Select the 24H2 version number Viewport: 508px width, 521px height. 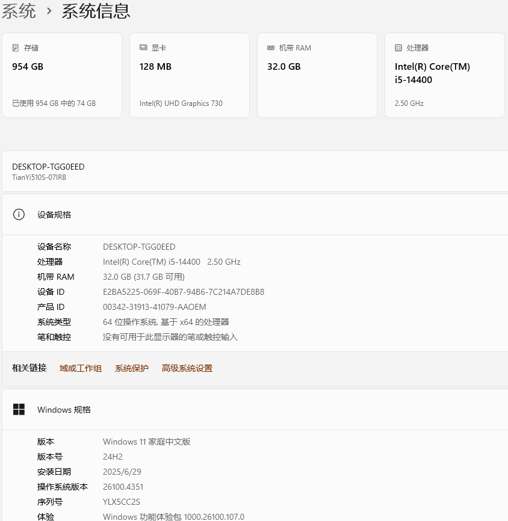[x=113, y=457]
